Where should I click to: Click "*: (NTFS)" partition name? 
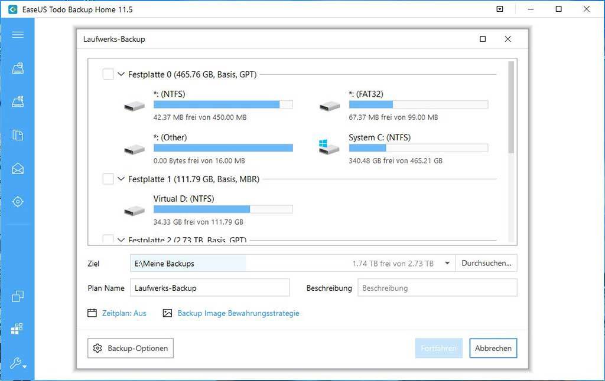tap(169, 94)
